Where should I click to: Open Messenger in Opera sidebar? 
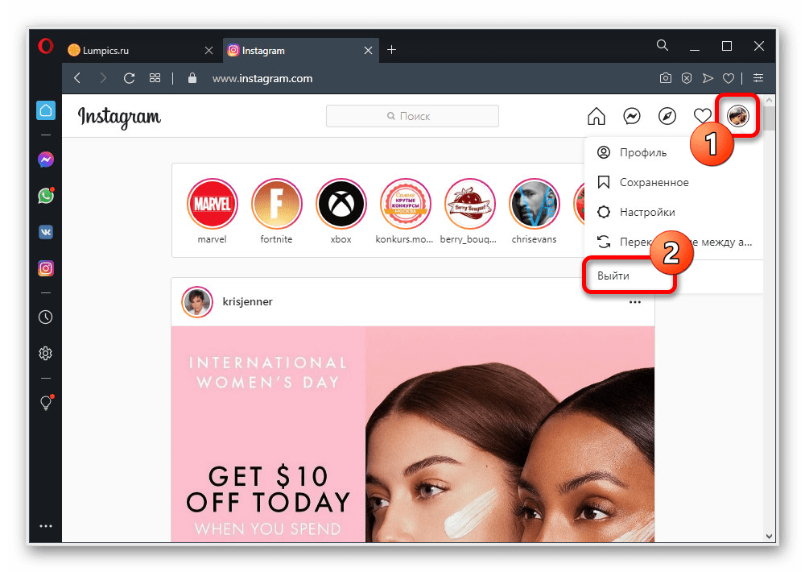[x=46, y=160]
